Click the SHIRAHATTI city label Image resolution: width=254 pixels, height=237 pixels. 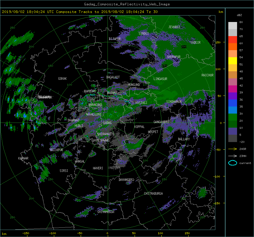pyautogui.click(x=106, y=134)
